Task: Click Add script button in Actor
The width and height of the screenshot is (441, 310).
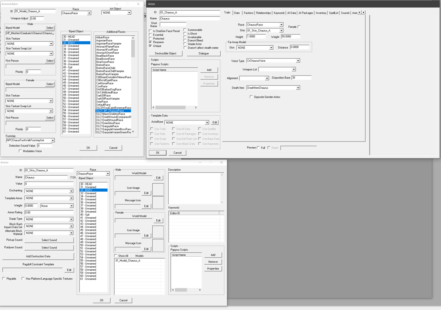Action: click(x=209, y=70)
